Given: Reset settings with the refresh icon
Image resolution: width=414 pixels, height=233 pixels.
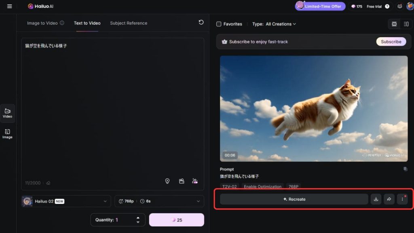Looking at the screenshot, I should [x=201, y=22].
